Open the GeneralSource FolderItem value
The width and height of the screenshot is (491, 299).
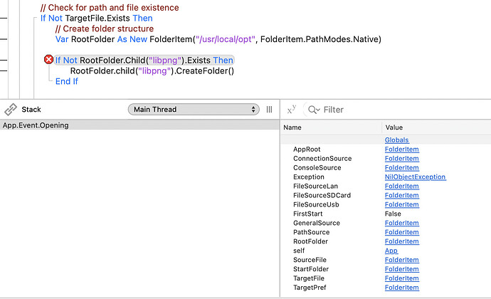tap(402, 223)
